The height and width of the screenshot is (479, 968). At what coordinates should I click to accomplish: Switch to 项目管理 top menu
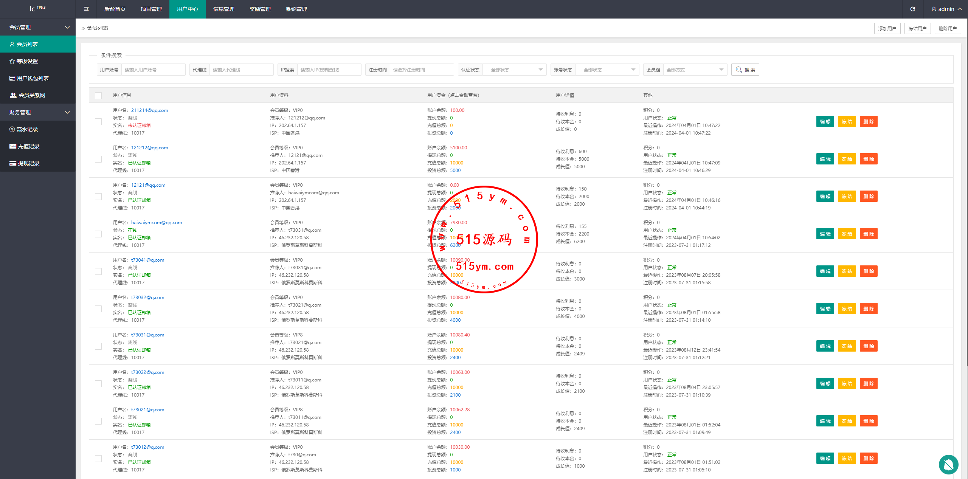coord(151,9)
